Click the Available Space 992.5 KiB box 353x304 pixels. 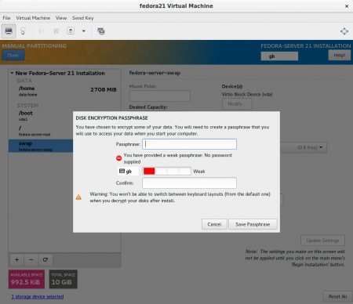click(27, 279)
